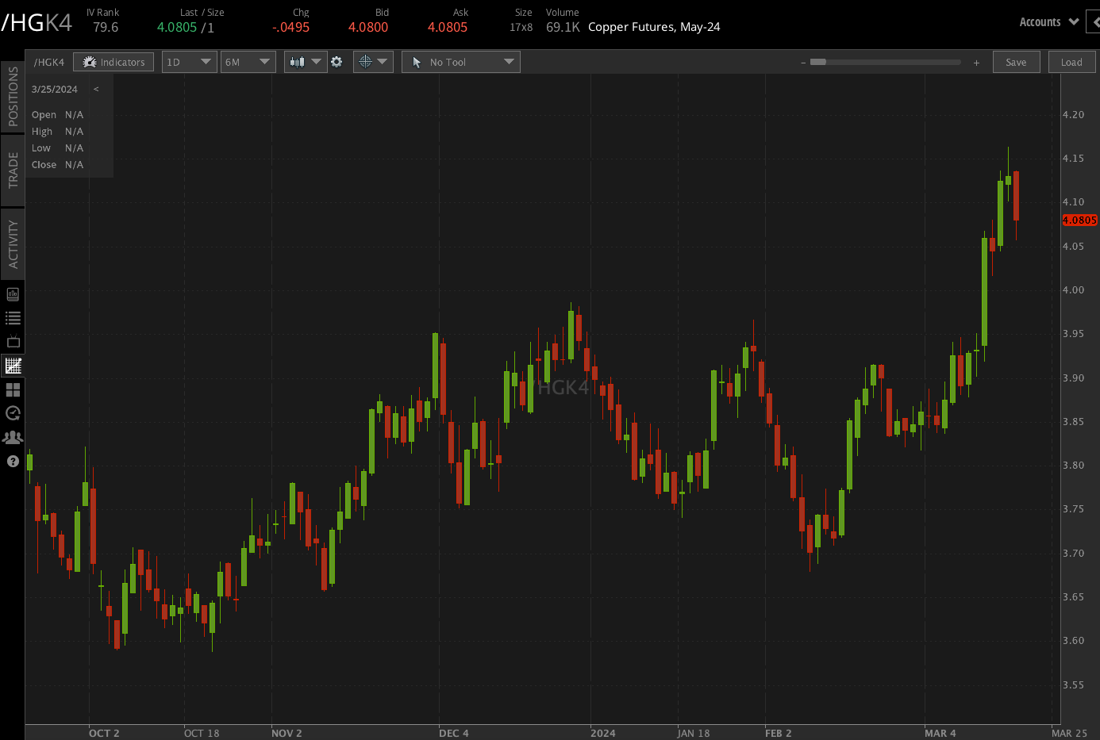
Task: Open the watchlist icon in sidebar
Action: [x=13, y=317]
